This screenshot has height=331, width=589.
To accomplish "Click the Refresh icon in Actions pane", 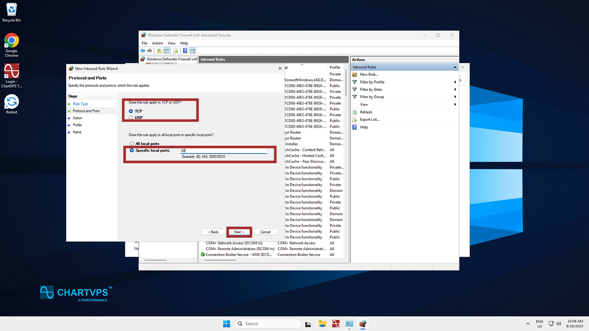I will click(355, 112).
